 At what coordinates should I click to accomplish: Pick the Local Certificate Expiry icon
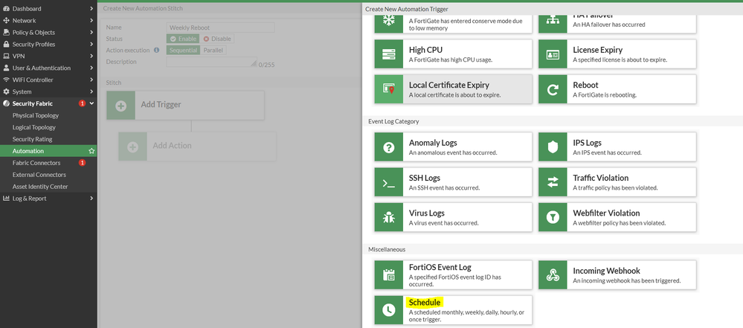point(388,89)
